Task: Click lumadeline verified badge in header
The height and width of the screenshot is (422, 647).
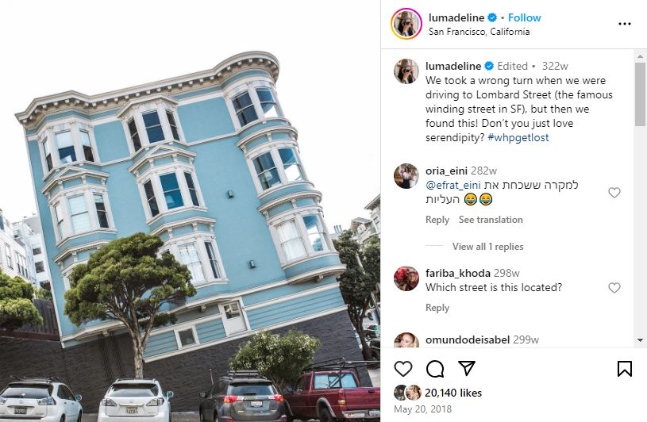Action: 492,17
